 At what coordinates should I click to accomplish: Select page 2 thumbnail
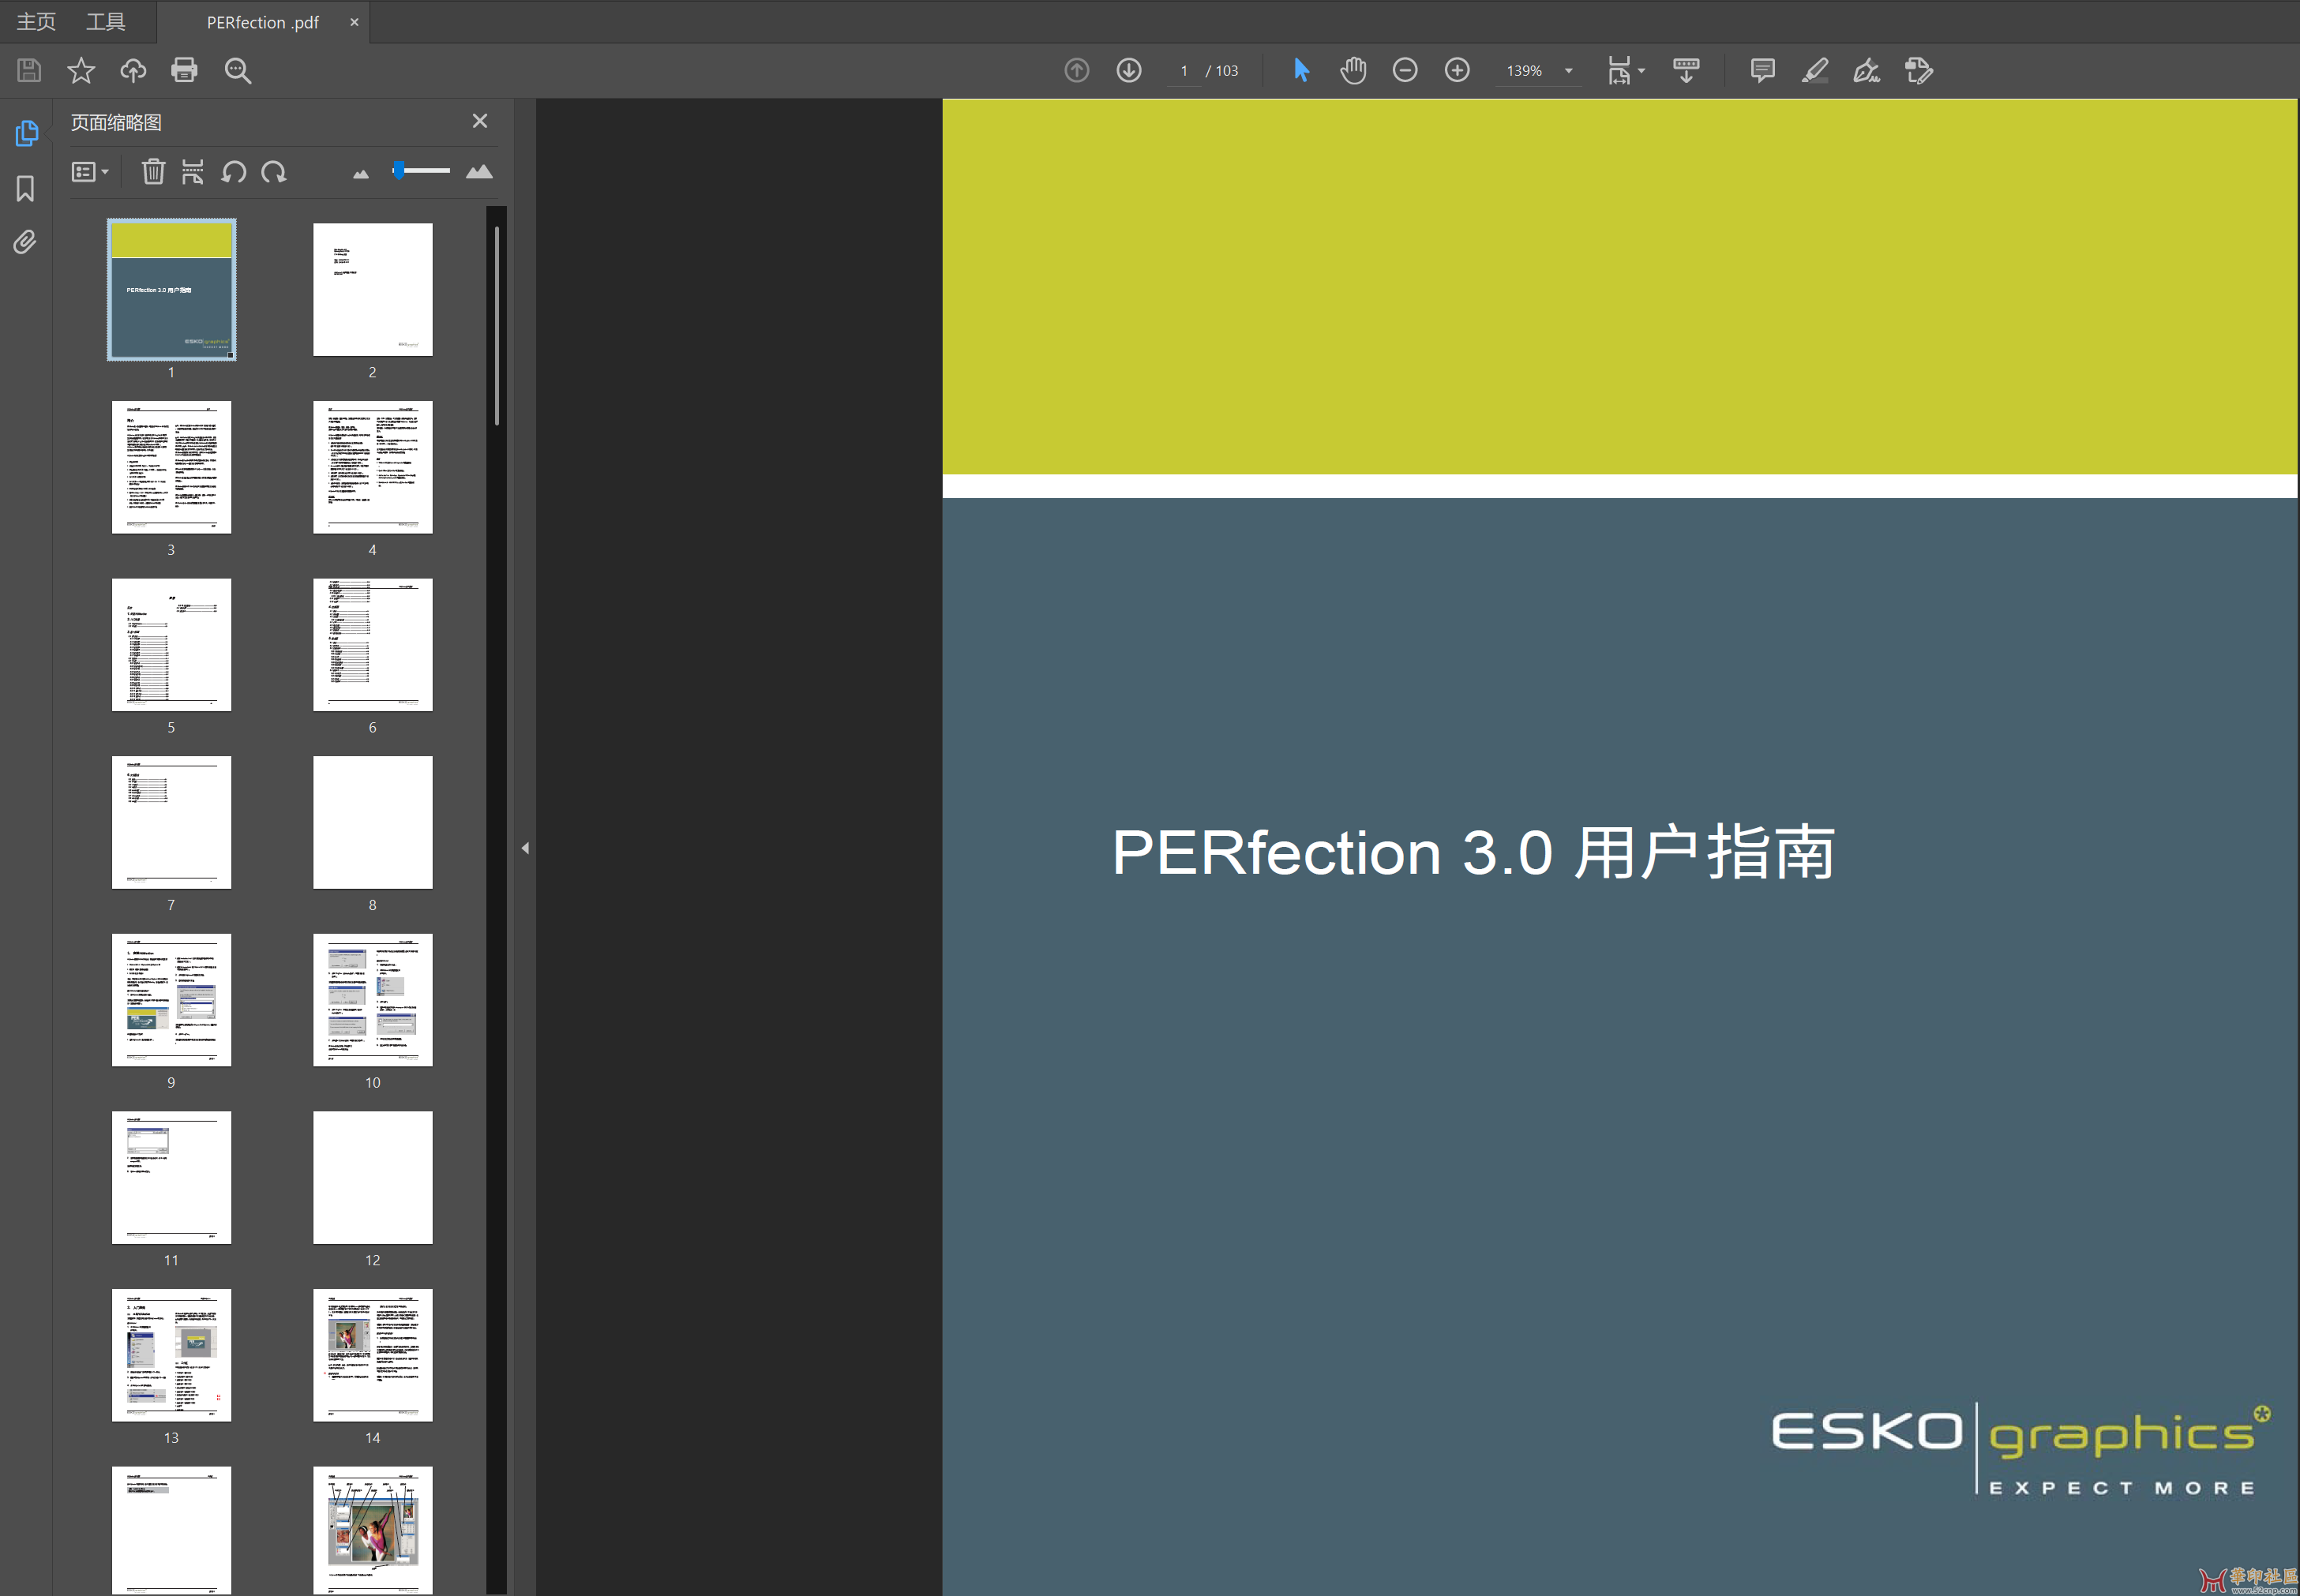click(x=373, y=290)
